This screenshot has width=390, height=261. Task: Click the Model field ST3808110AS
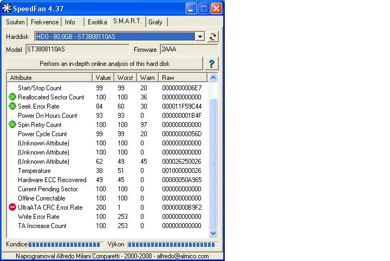(77, 49)
